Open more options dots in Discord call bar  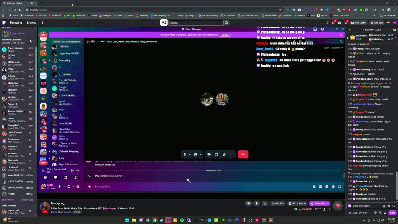tap(232, 154)
